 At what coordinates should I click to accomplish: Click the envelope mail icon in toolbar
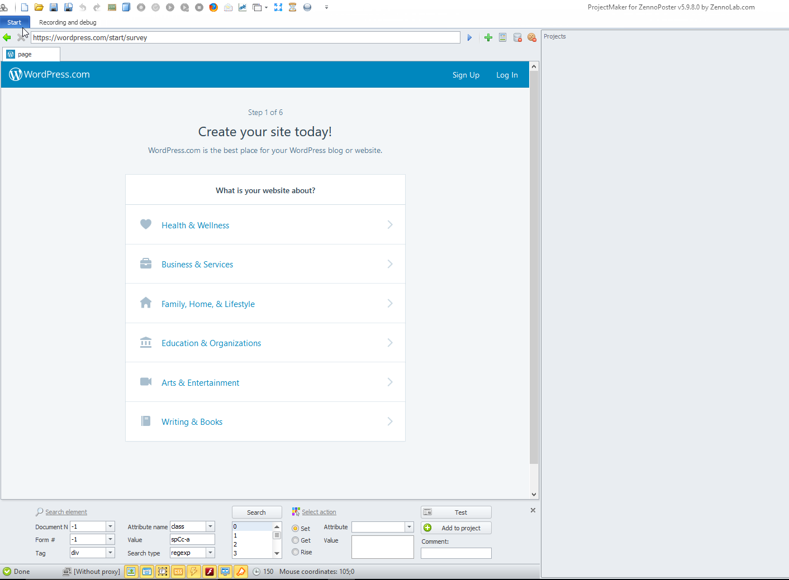(228, 7)
